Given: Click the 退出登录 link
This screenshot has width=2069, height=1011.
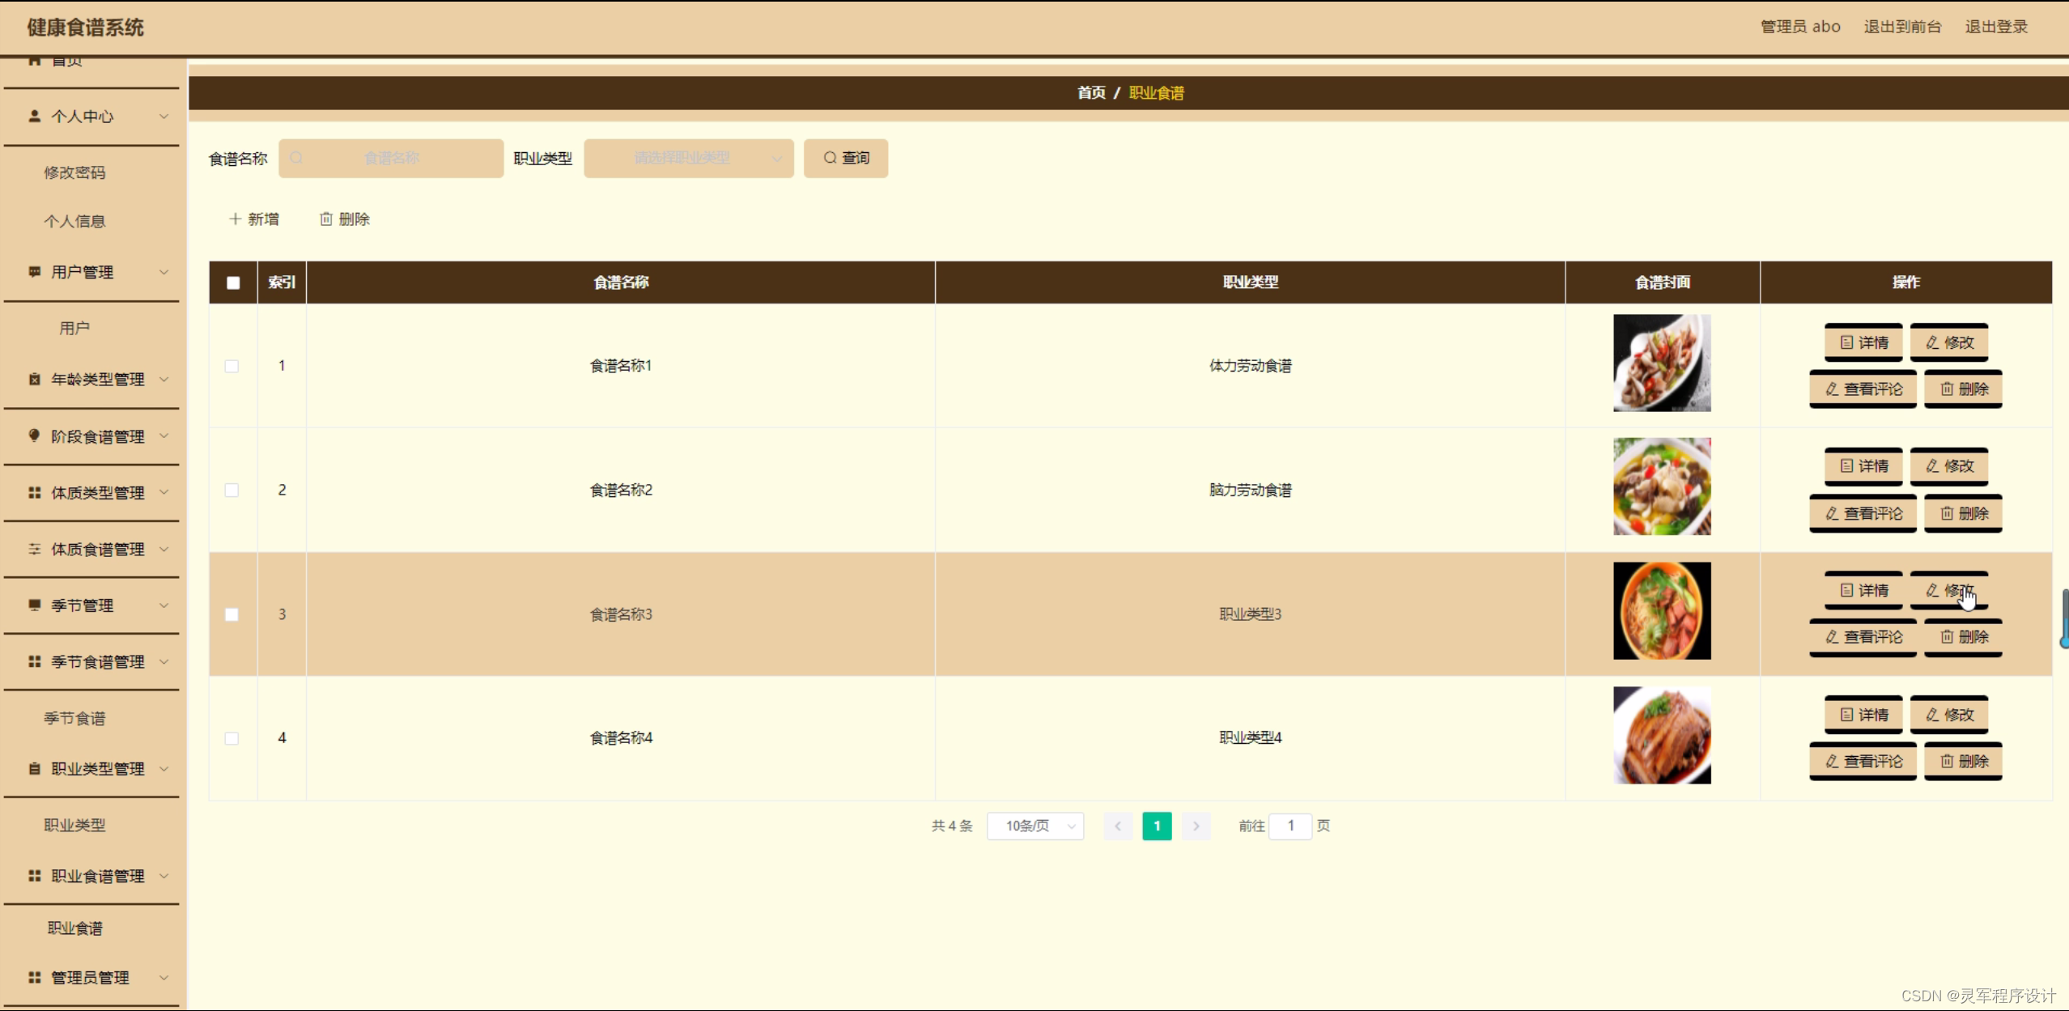Looking at the screenshot, I should pyautogui.click(x=1996, y=27).
